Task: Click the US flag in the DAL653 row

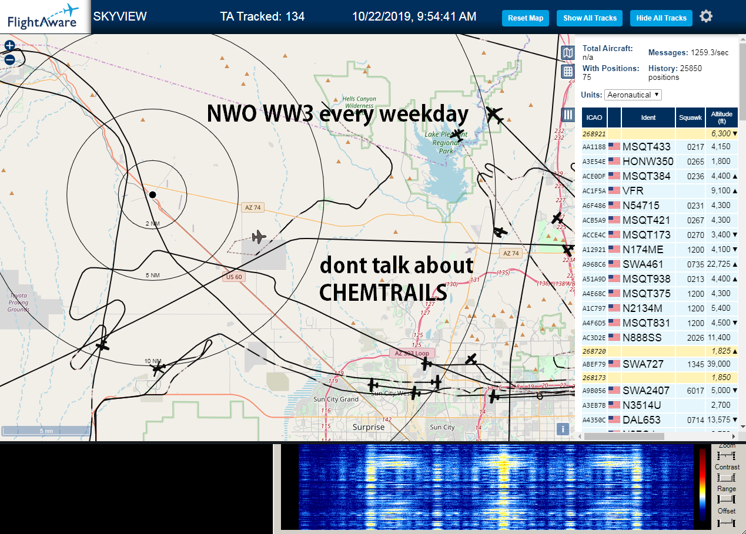Action: pos(614,420)
